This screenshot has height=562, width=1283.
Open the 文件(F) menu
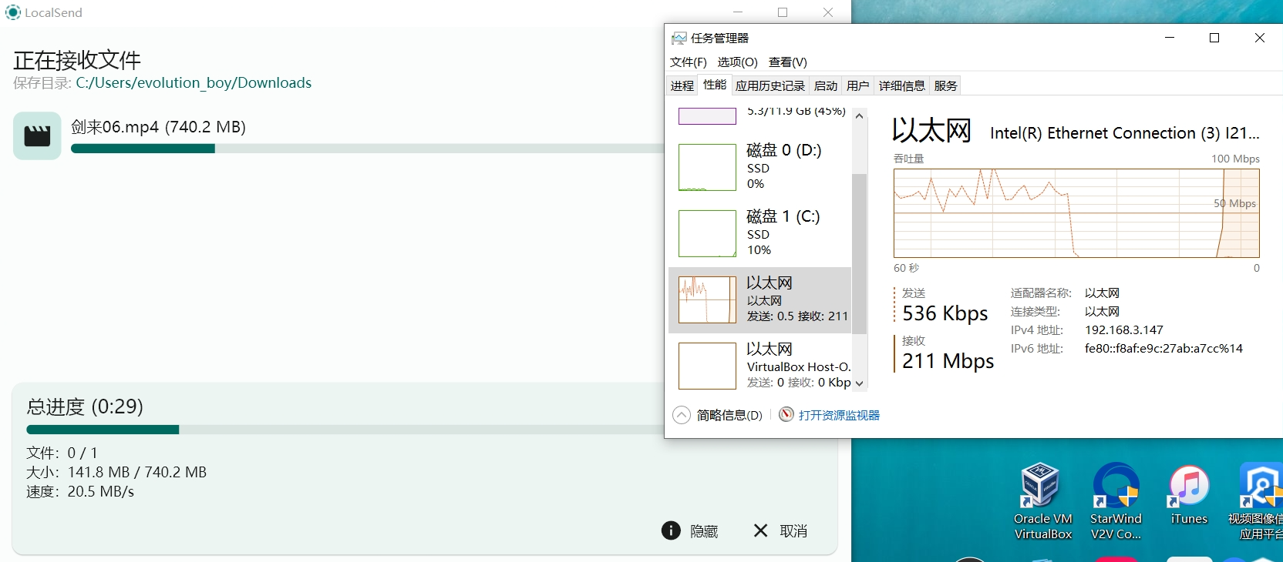[688, 62]
